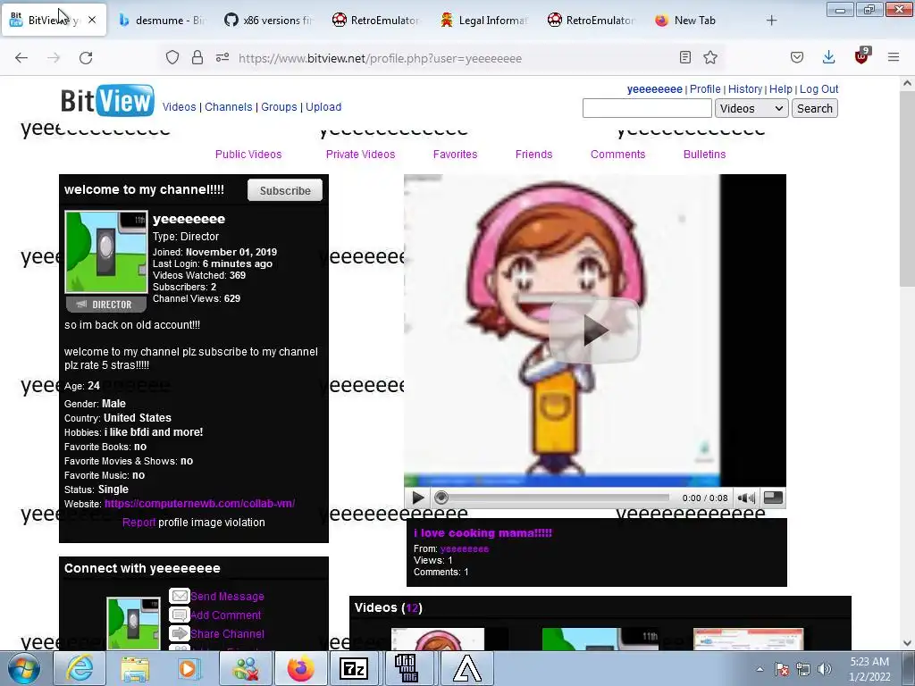Open the Favorites channel tab

point(455,154)
